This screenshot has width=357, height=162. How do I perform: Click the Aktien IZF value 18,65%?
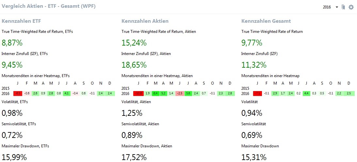tap(134, 65)
